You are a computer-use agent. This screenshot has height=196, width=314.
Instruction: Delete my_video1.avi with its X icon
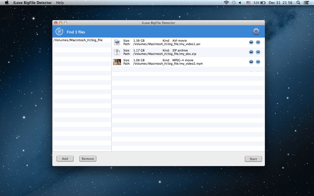pyautogui.click(x=258, y=42)
